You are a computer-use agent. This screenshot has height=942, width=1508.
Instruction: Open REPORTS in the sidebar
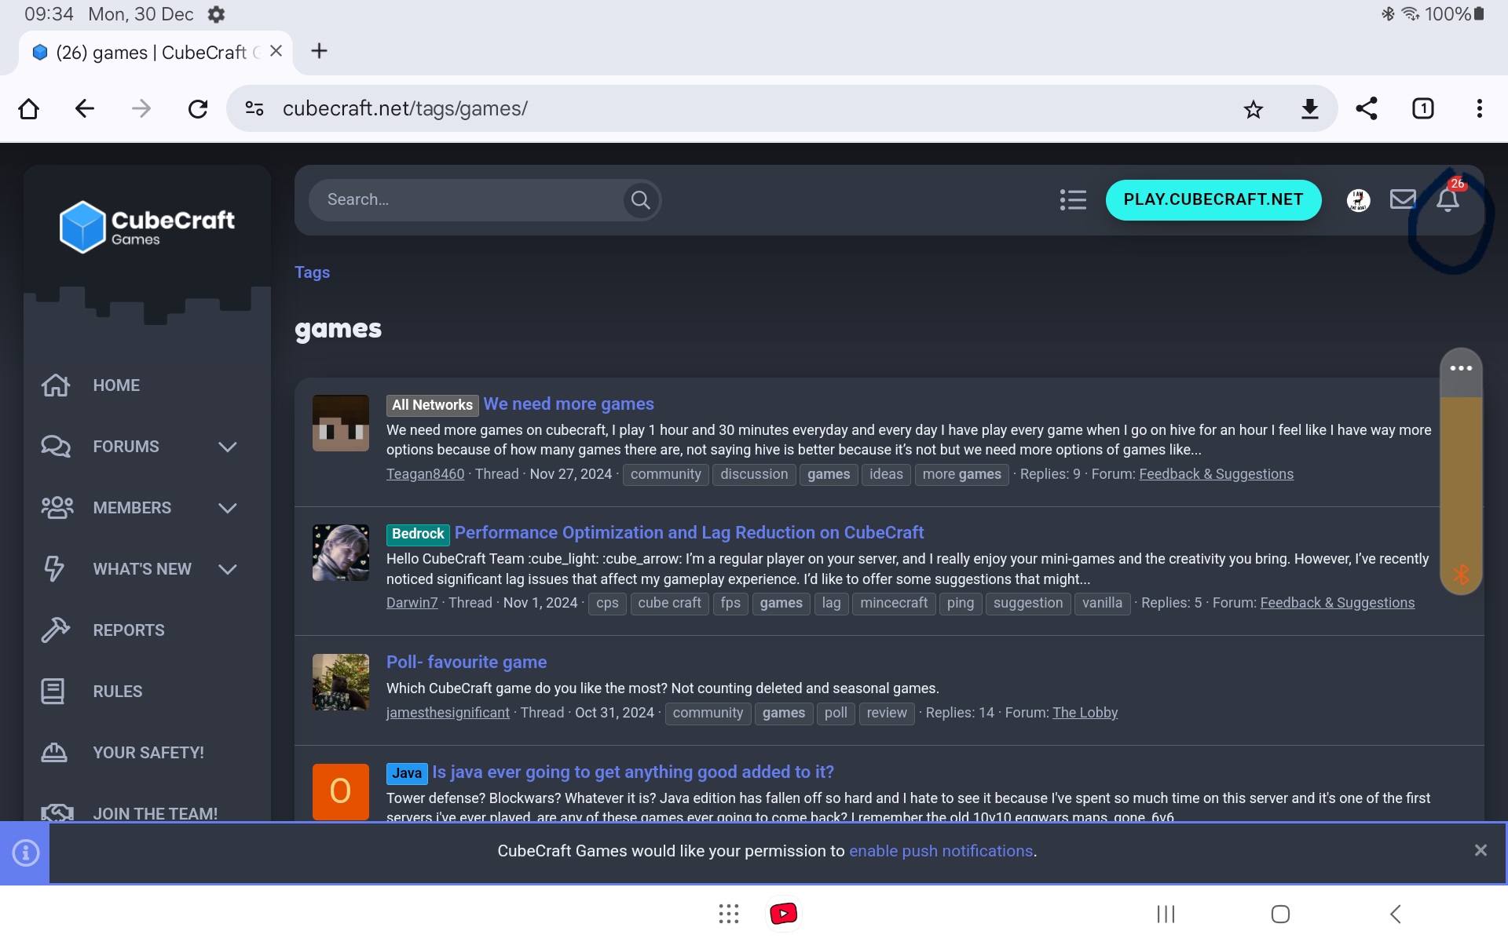[x=129, y=630]
